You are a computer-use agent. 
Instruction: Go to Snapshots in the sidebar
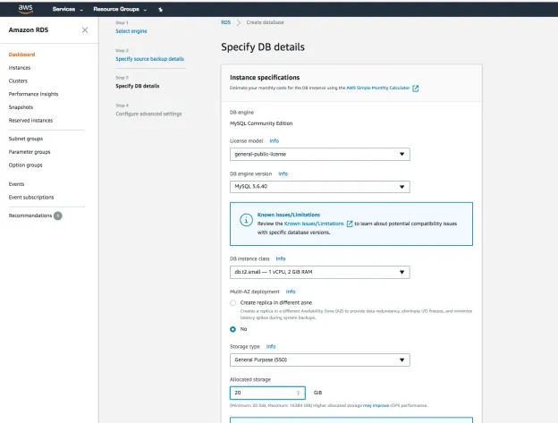click(x=21, y=107)
